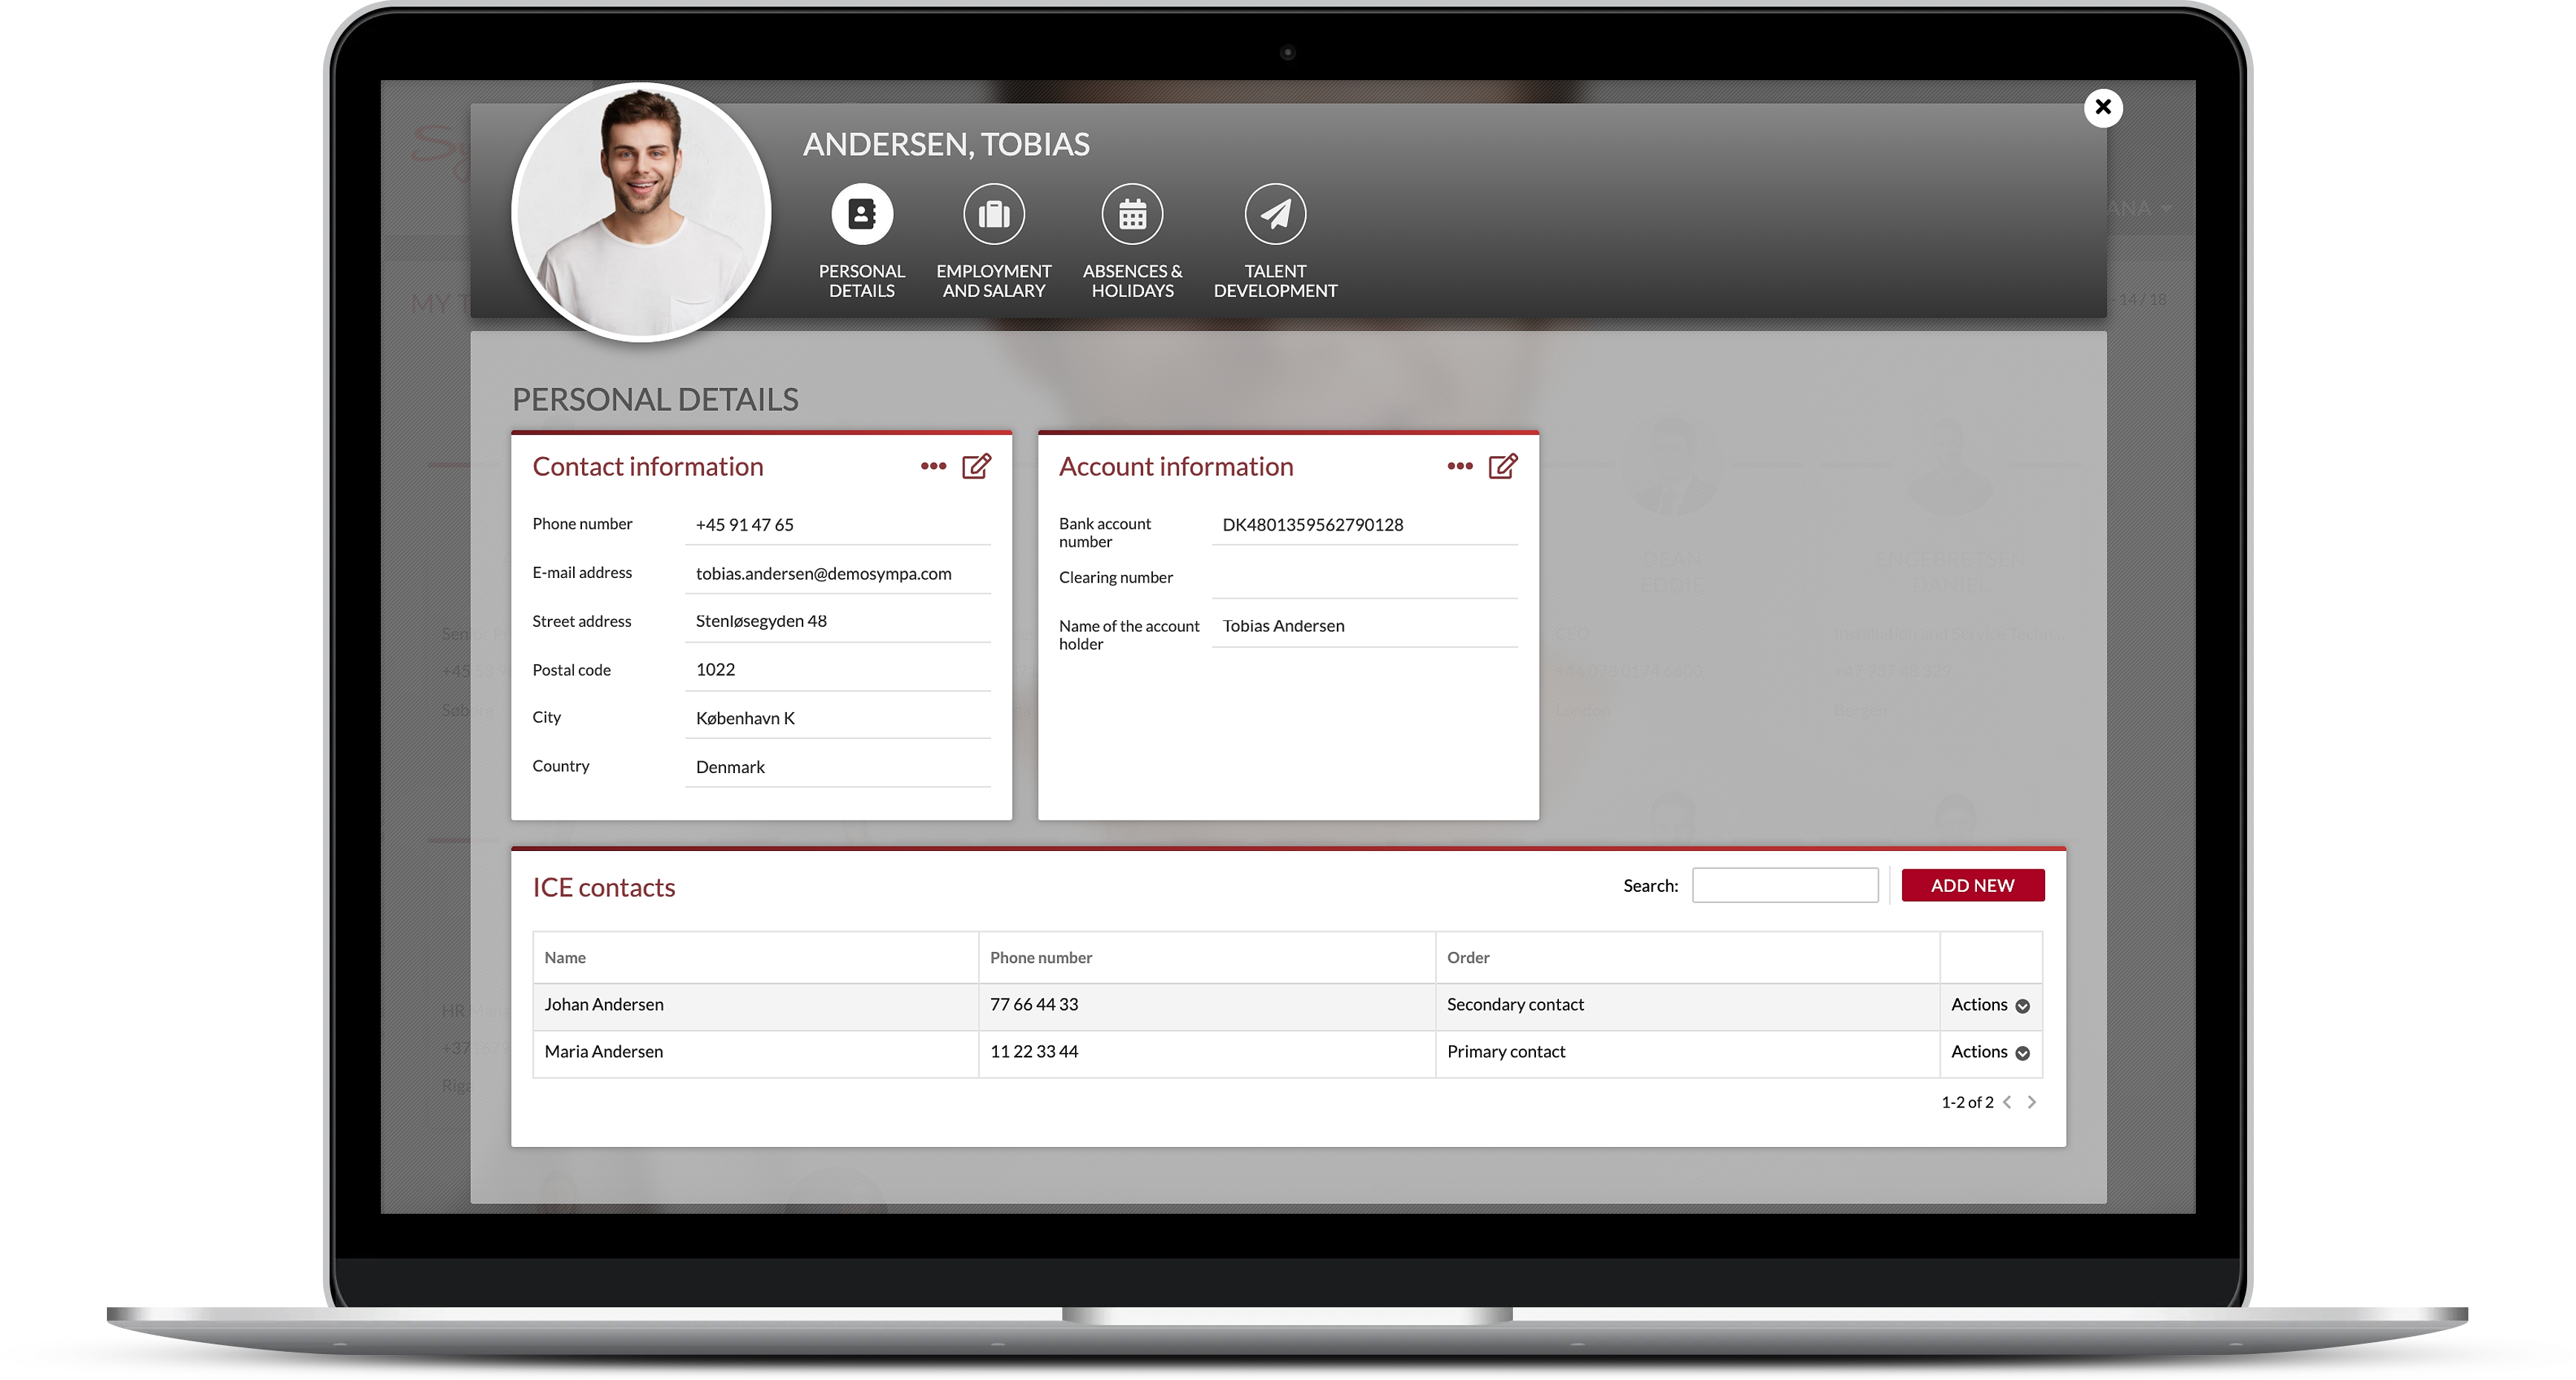Screen dimensions: 2576x1380
Task: Edit Contact information with pencil icon
Action: click(x=976, y=467)
